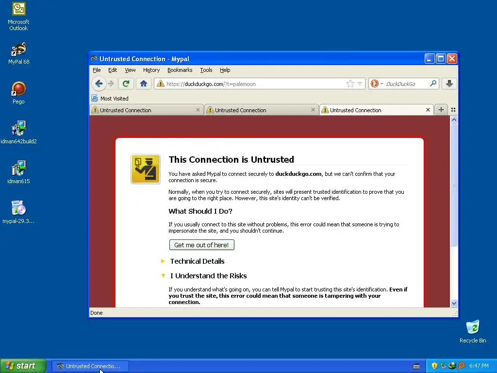Switch to the first Untrusted Connection tab
497x373 pixels.
pos(147,110)
